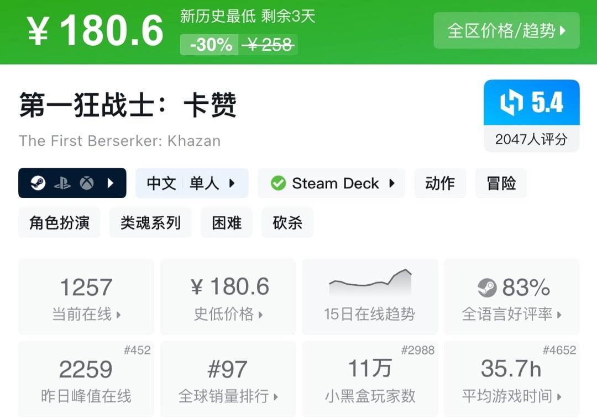The height and width of the screenshot is (420, 597).
Task: Open the 15日在线趋势 chart
Action: (x=370, y=296)
